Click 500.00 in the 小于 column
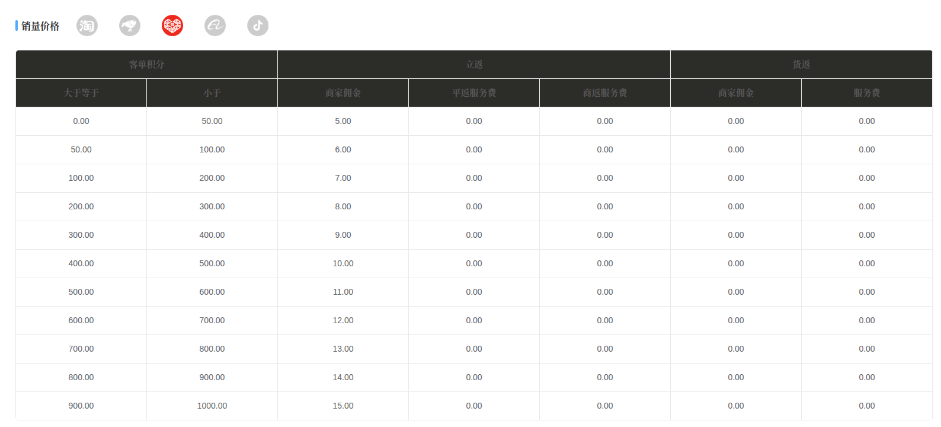 point(212,263)
